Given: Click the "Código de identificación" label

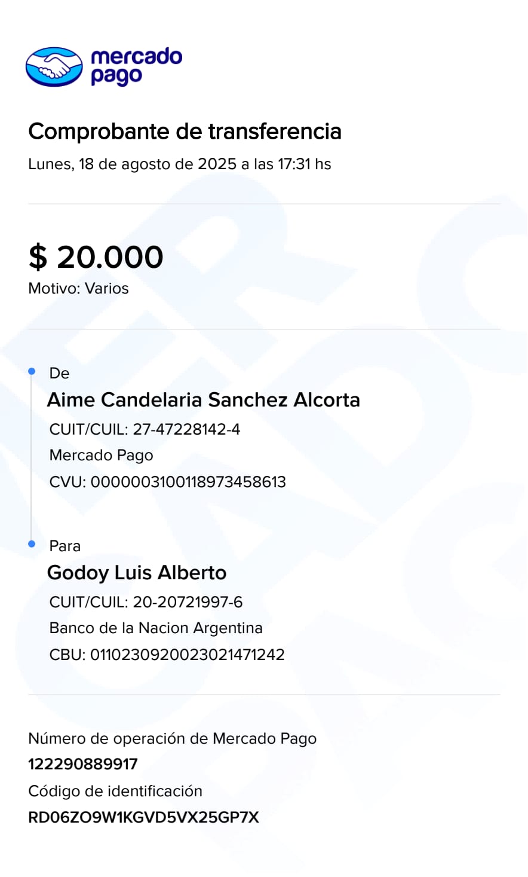Looking at the screenshot, I should [115, 792].
